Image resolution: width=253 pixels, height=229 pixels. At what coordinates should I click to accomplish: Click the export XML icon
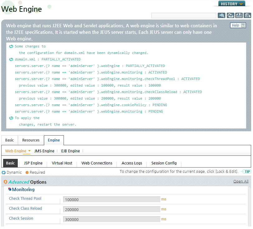pos(239,16)
